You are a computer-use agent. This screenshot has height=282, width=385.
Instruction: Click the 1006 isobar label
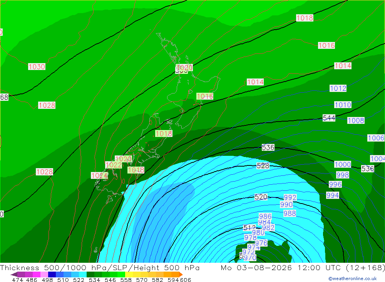pyautogui.click(x=376, y=138)
